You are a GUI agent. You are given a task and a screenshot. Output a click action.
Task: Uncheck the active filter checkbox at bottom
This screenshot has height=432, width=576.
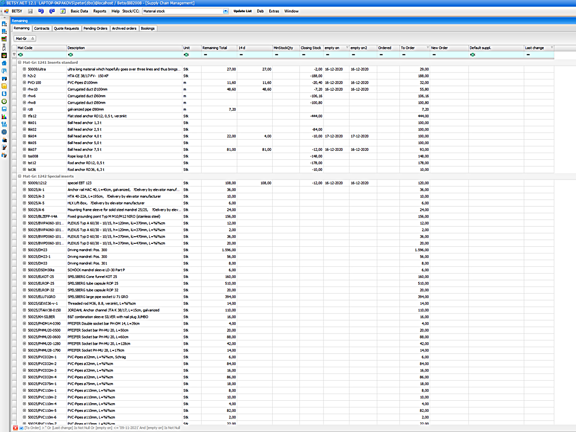pyautogui.click(x=21, y=428)
